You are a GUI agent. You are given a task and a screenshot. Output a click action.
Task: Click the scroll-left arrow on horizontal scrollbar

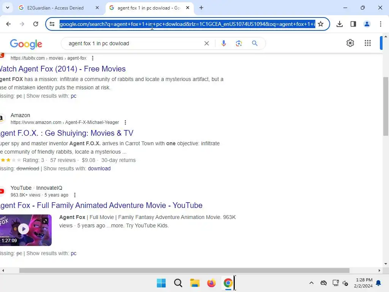click(x=3, y=270)
